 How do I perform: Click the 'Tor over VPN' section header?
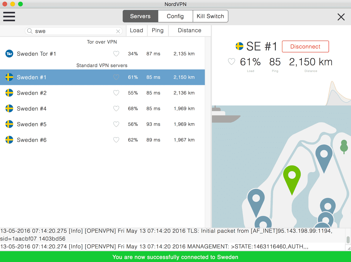[x=102, y=42]
